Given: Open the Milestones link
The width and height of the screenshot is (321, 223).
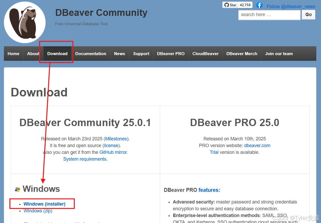Looking at the screenshot, I should click(x=116, y=139).
